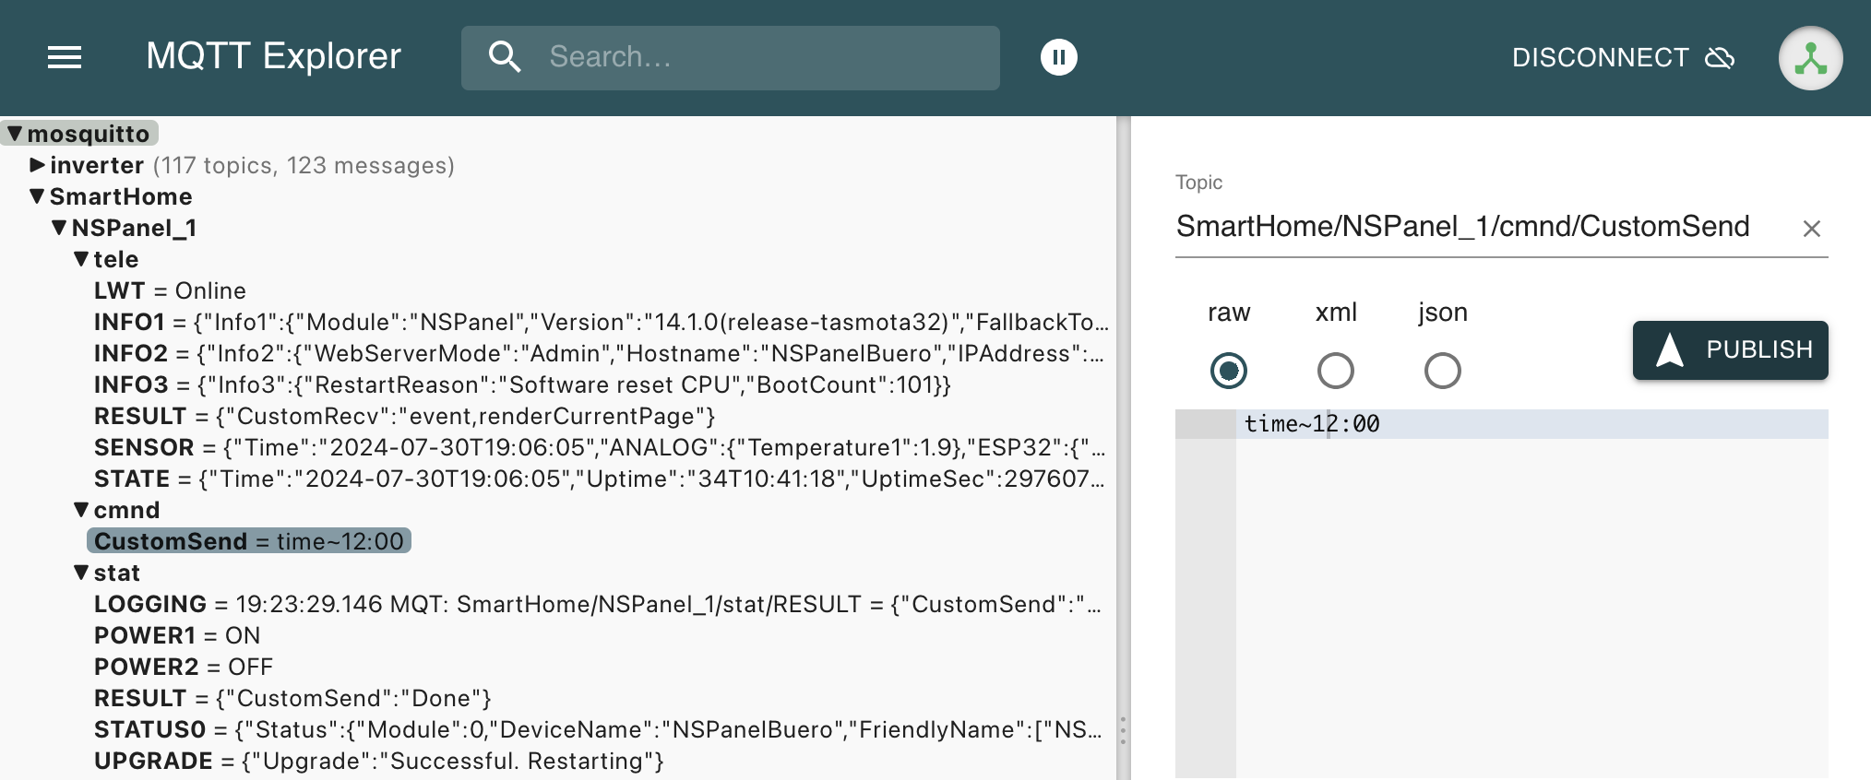Select the LWT = Online topic

click(171, 290)
